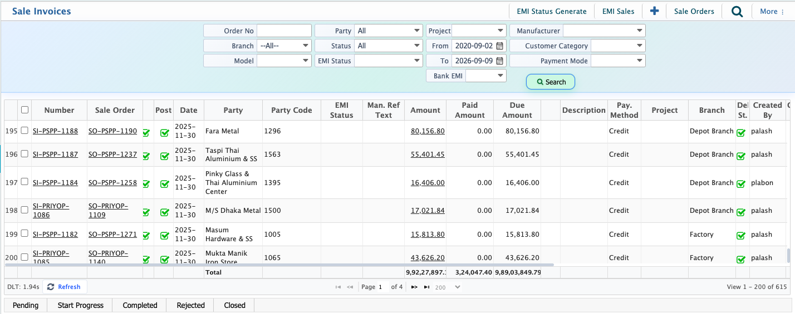Expand the Party dropdown

pos(389,31)
